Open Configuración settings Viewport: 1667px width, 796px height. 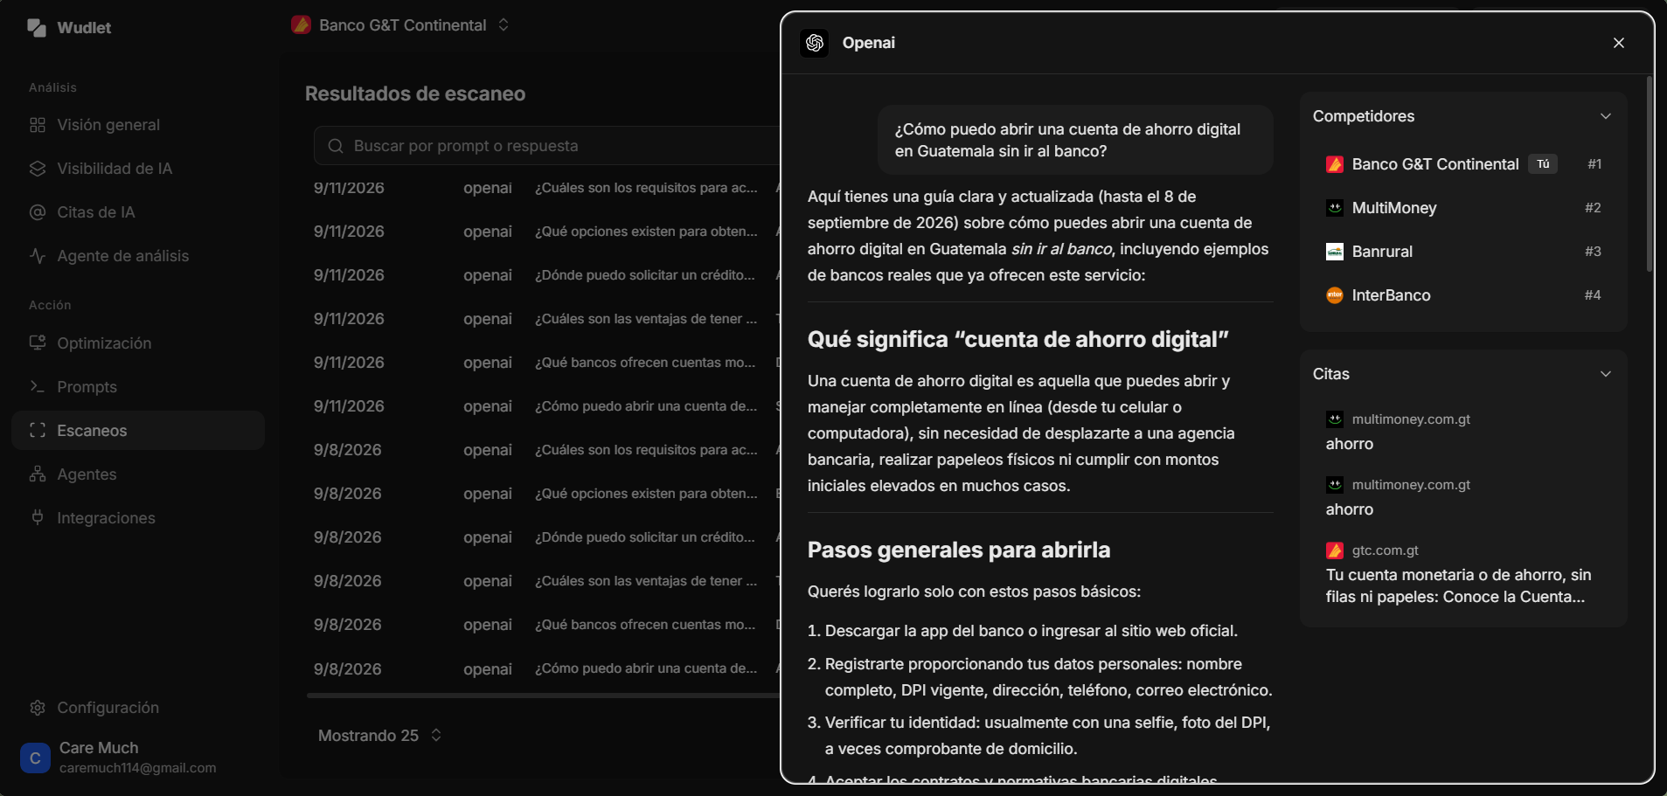138,708
